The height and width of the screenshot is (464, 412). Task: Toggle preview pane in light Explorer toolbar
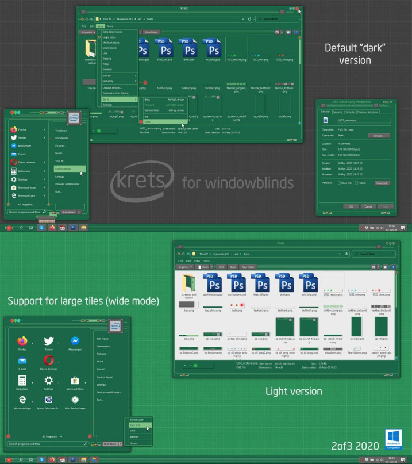click(x=385, y=267)
